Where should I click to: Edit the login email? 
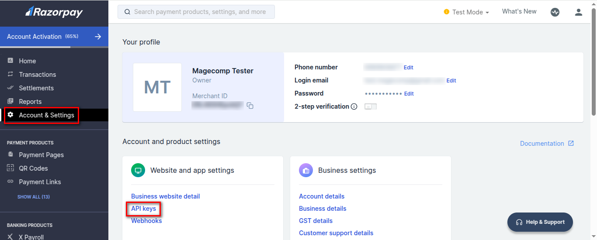click(451, 81)
